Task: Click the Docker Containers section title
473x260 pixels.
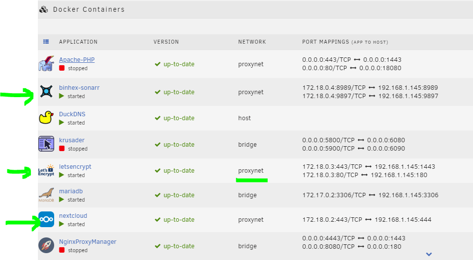Action: (x=89, y=10)
